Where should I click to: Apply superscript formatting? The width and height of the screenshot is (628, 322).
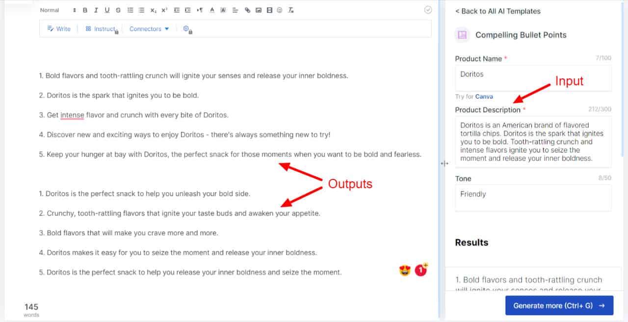164,10
